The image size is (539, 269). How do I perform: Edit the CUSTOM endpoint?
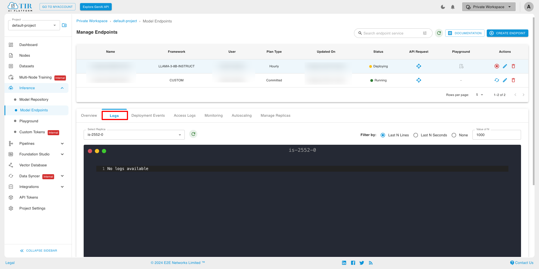pos(505,80)
